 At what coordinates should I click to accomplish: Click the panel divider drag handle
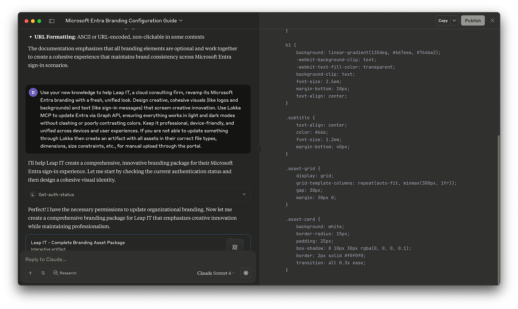point(259,149)
